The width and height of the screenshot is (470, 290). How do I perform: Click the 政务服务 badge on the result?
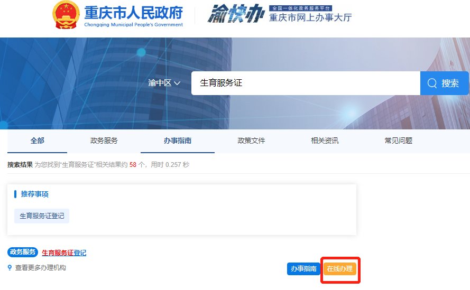click(x=23, y=252)
